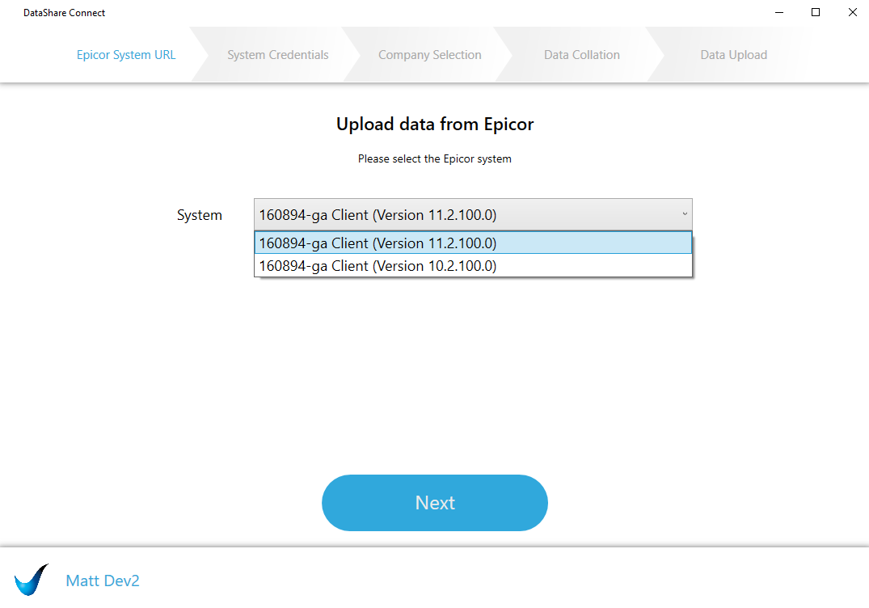Click the DataShare Connect window title
The height and width of the screenshot is (608, 869).
click(65, 13)
